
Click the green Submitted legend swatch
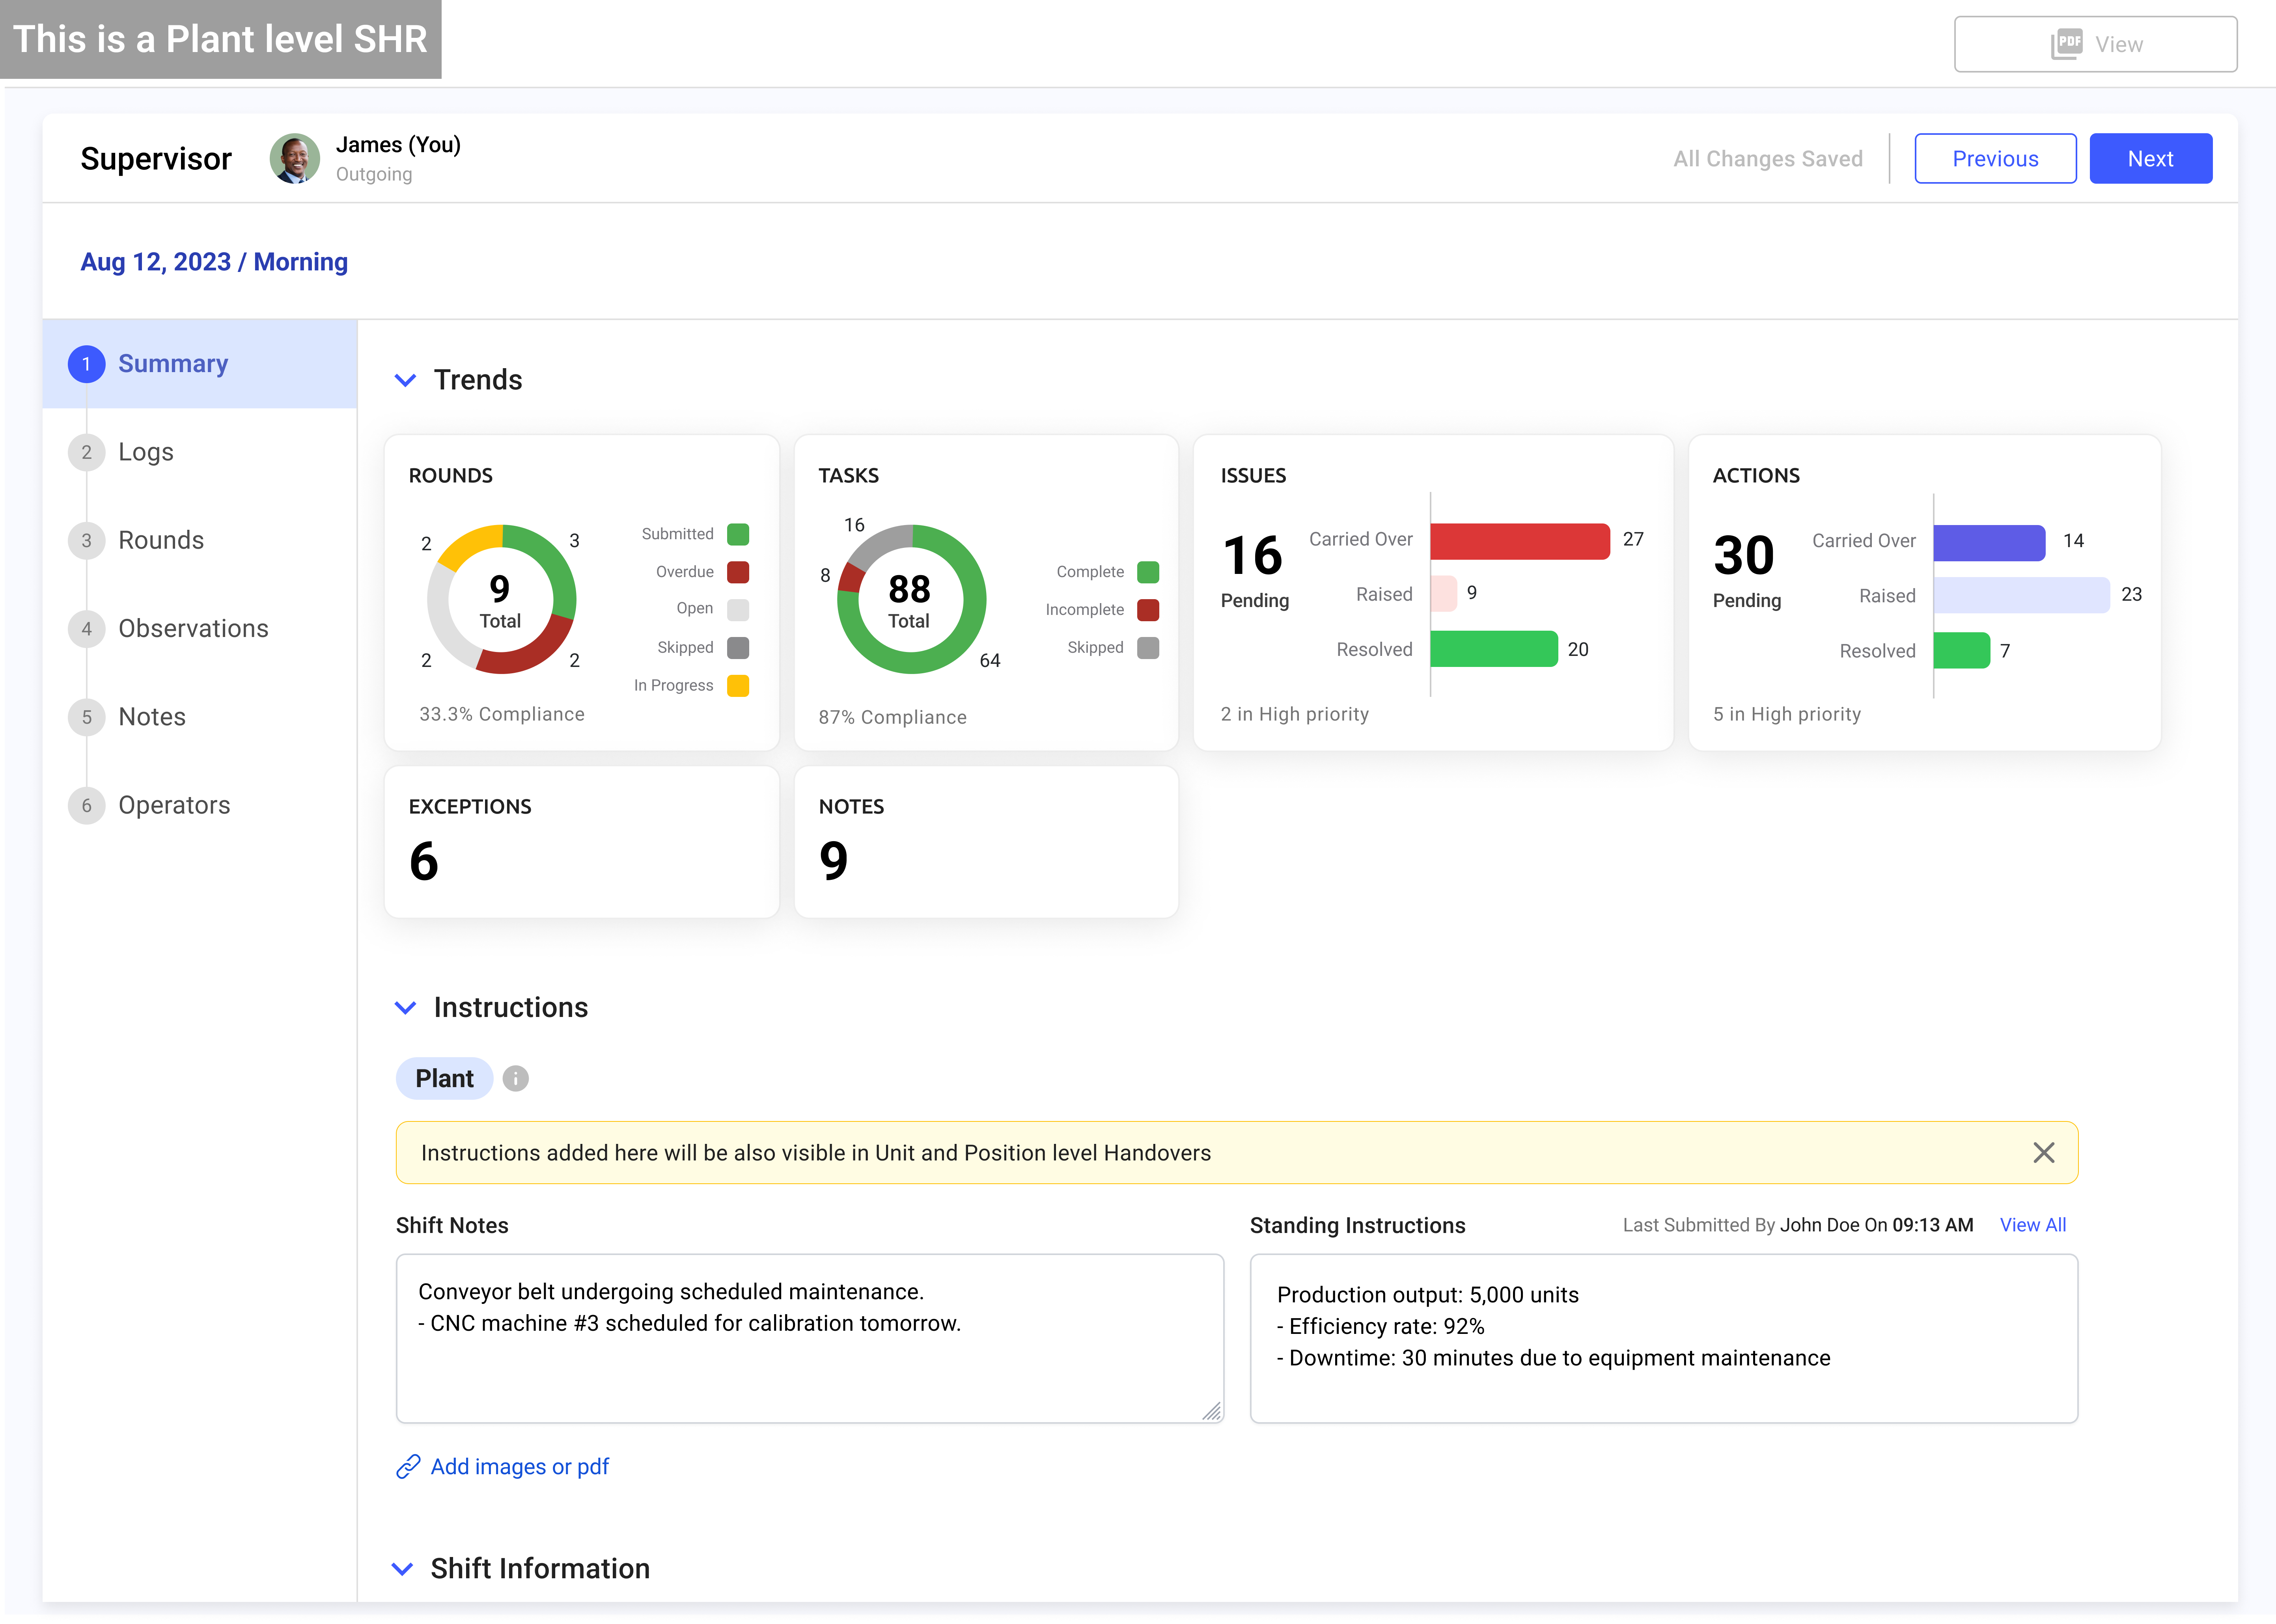[738, 534]
